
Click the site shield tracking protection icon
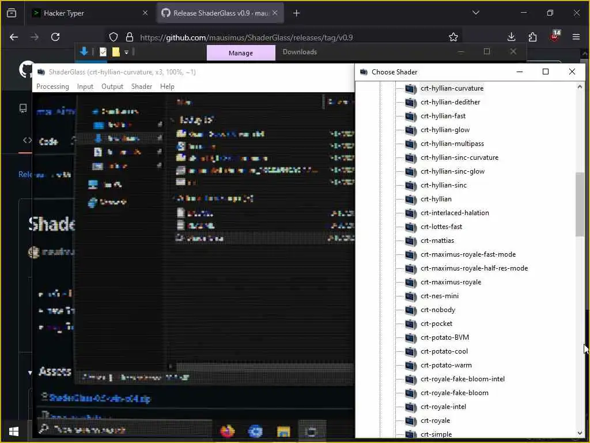coord(114,37)
